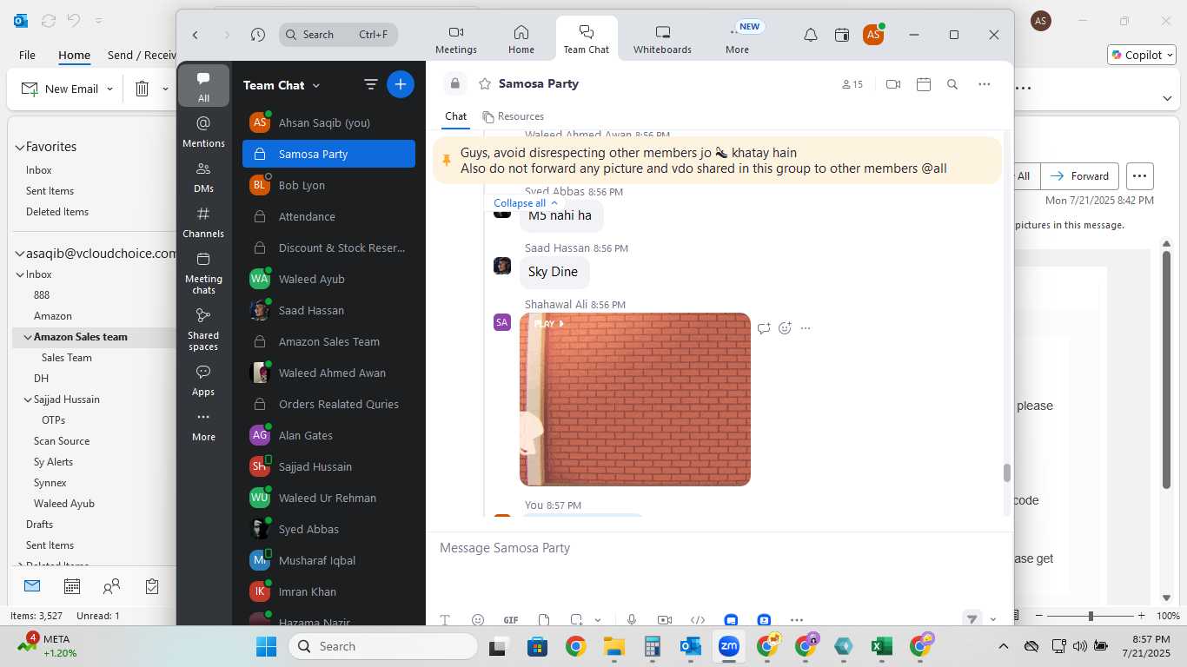1187x667 pixels.
Task: Open Outlook Calendar view icon
Action: coord(72,587)
